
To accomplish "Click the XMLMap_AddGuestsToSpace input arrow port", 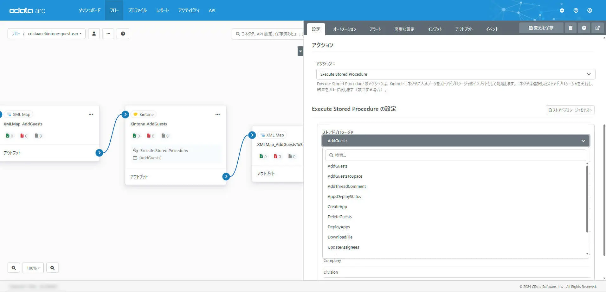I will (252, 135).
